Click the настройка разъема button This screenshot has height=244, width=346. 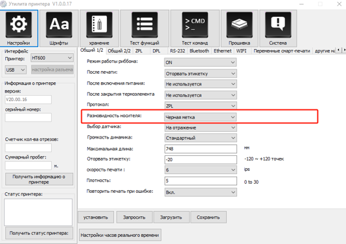click(x=52, y=70)
